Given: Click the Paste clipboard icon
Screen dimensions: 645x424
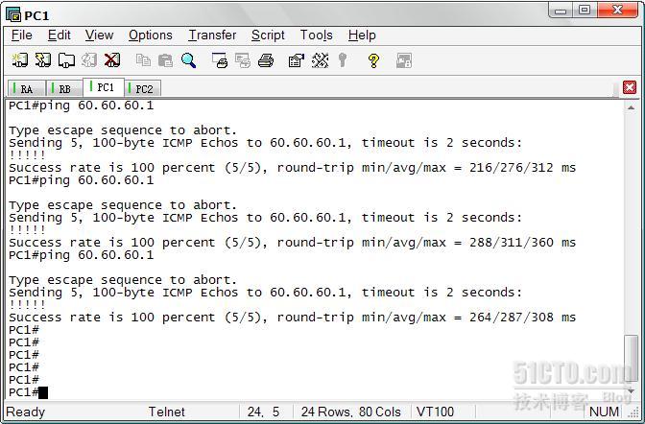Looking at the screenshot, I should coord(165,60).
